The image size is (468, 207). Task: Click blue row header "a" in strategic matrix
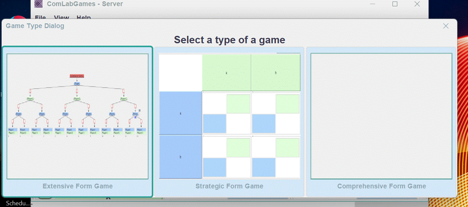[x=180, y=114]
